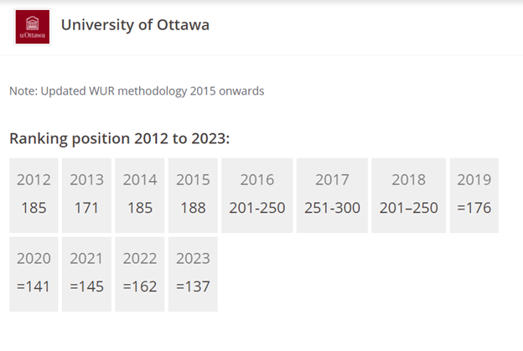Click the =137 rank value
Image resolution: width=523 pixels, height=351 pixels.
193,286
